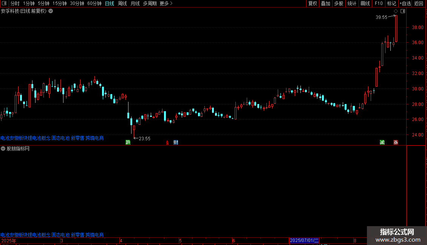Click the diamond icon above price axis
427x245 pixels.
(x=396, y=11)
